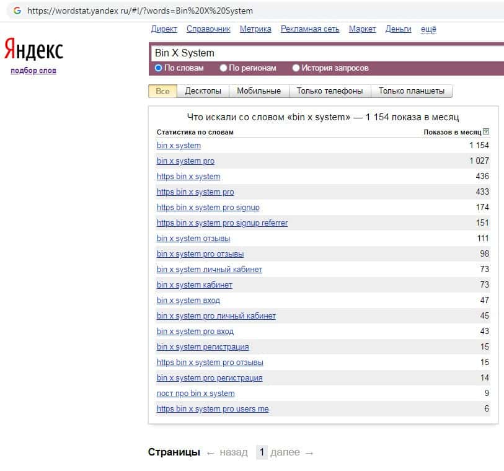
Task: Click the Яндекс logo
Action: click(33, 49)
